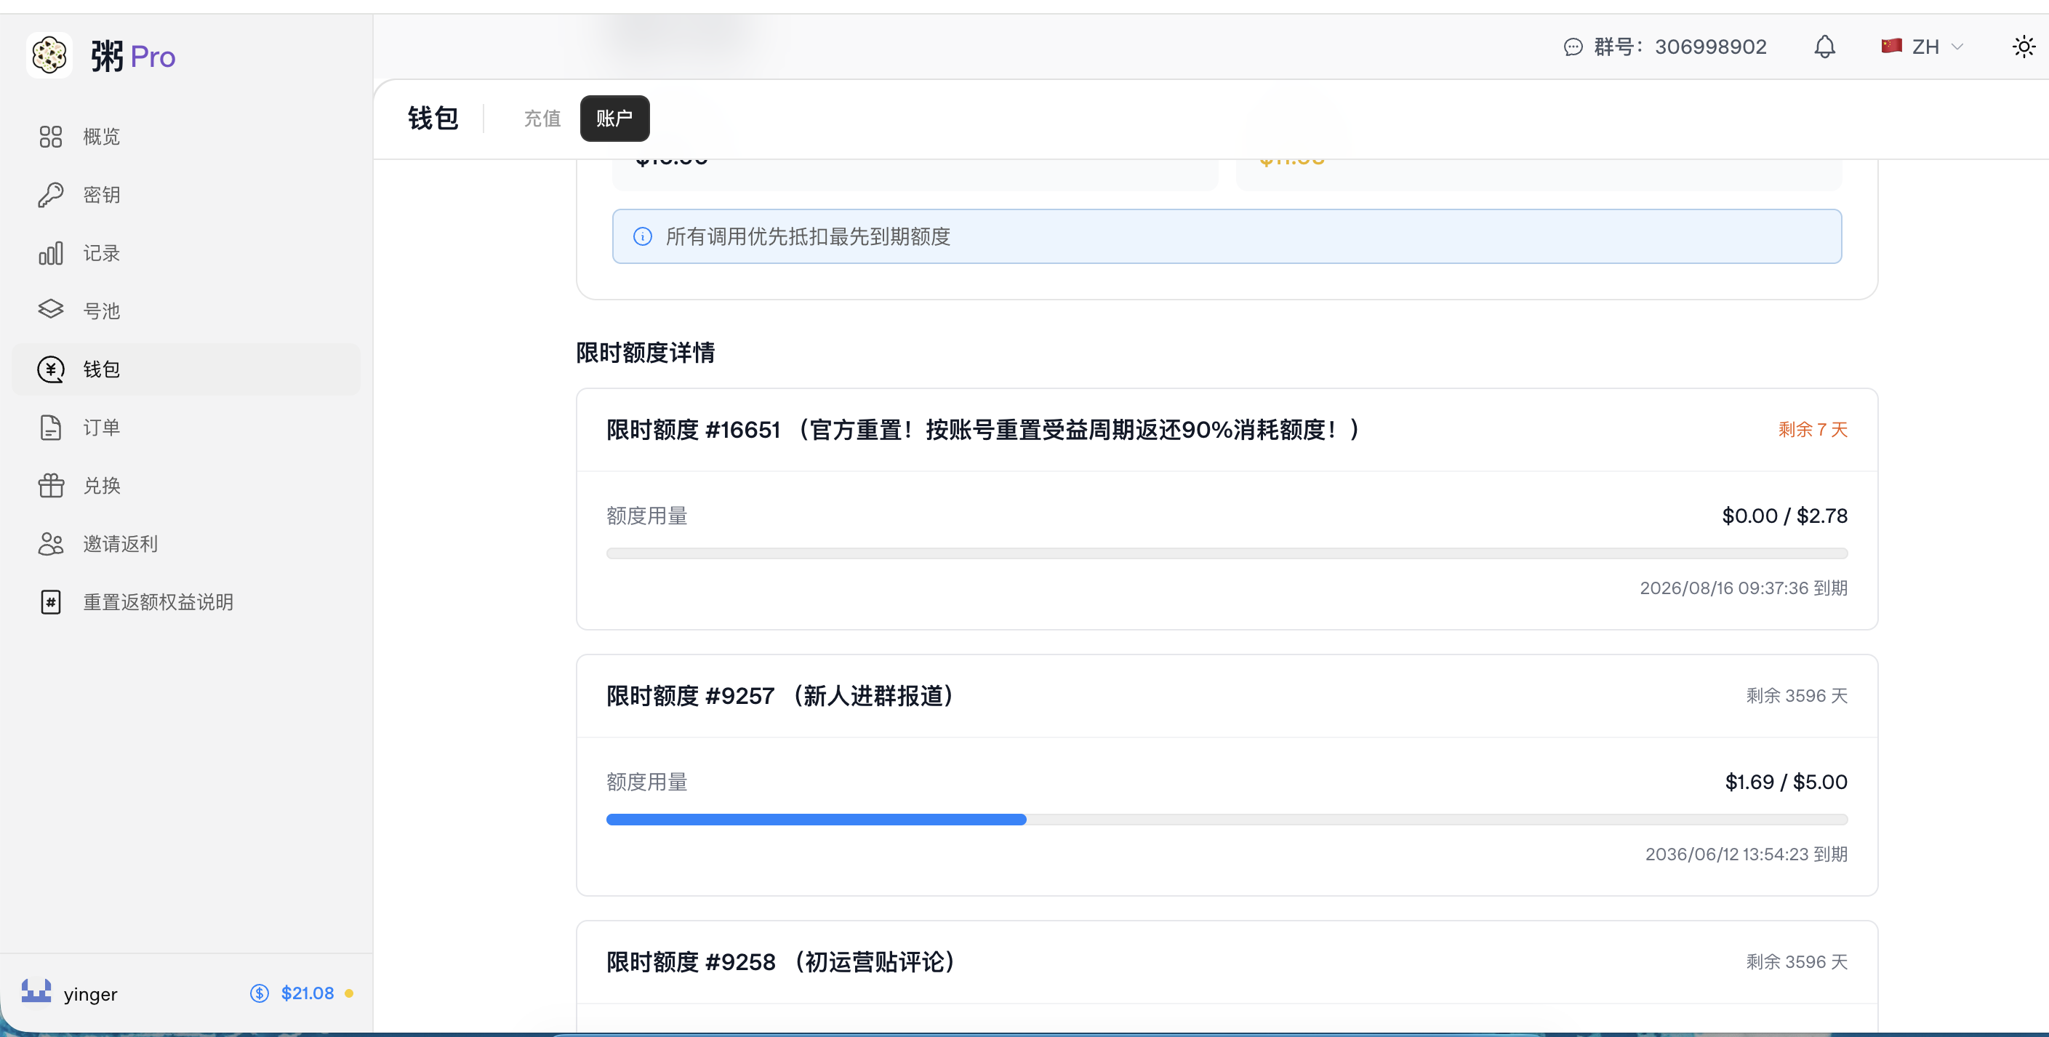This screenshot has height=1037, width=2049.
Task: Click the quota progress bar for #16651
Action: pyautogui.click(x=1227, y=553)
